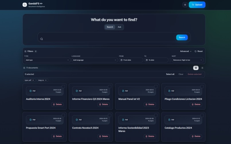Image resolution: width=231 pixels, height=144 pixels.
Task: Select Propuesta Smart Port 2024 checkbox
Action: pyautogui.click(x=63, y=115)
